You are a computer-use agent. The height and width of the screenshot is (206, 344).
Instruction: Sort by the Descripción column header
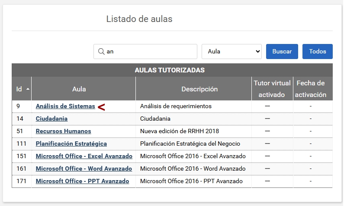point(199,89)
